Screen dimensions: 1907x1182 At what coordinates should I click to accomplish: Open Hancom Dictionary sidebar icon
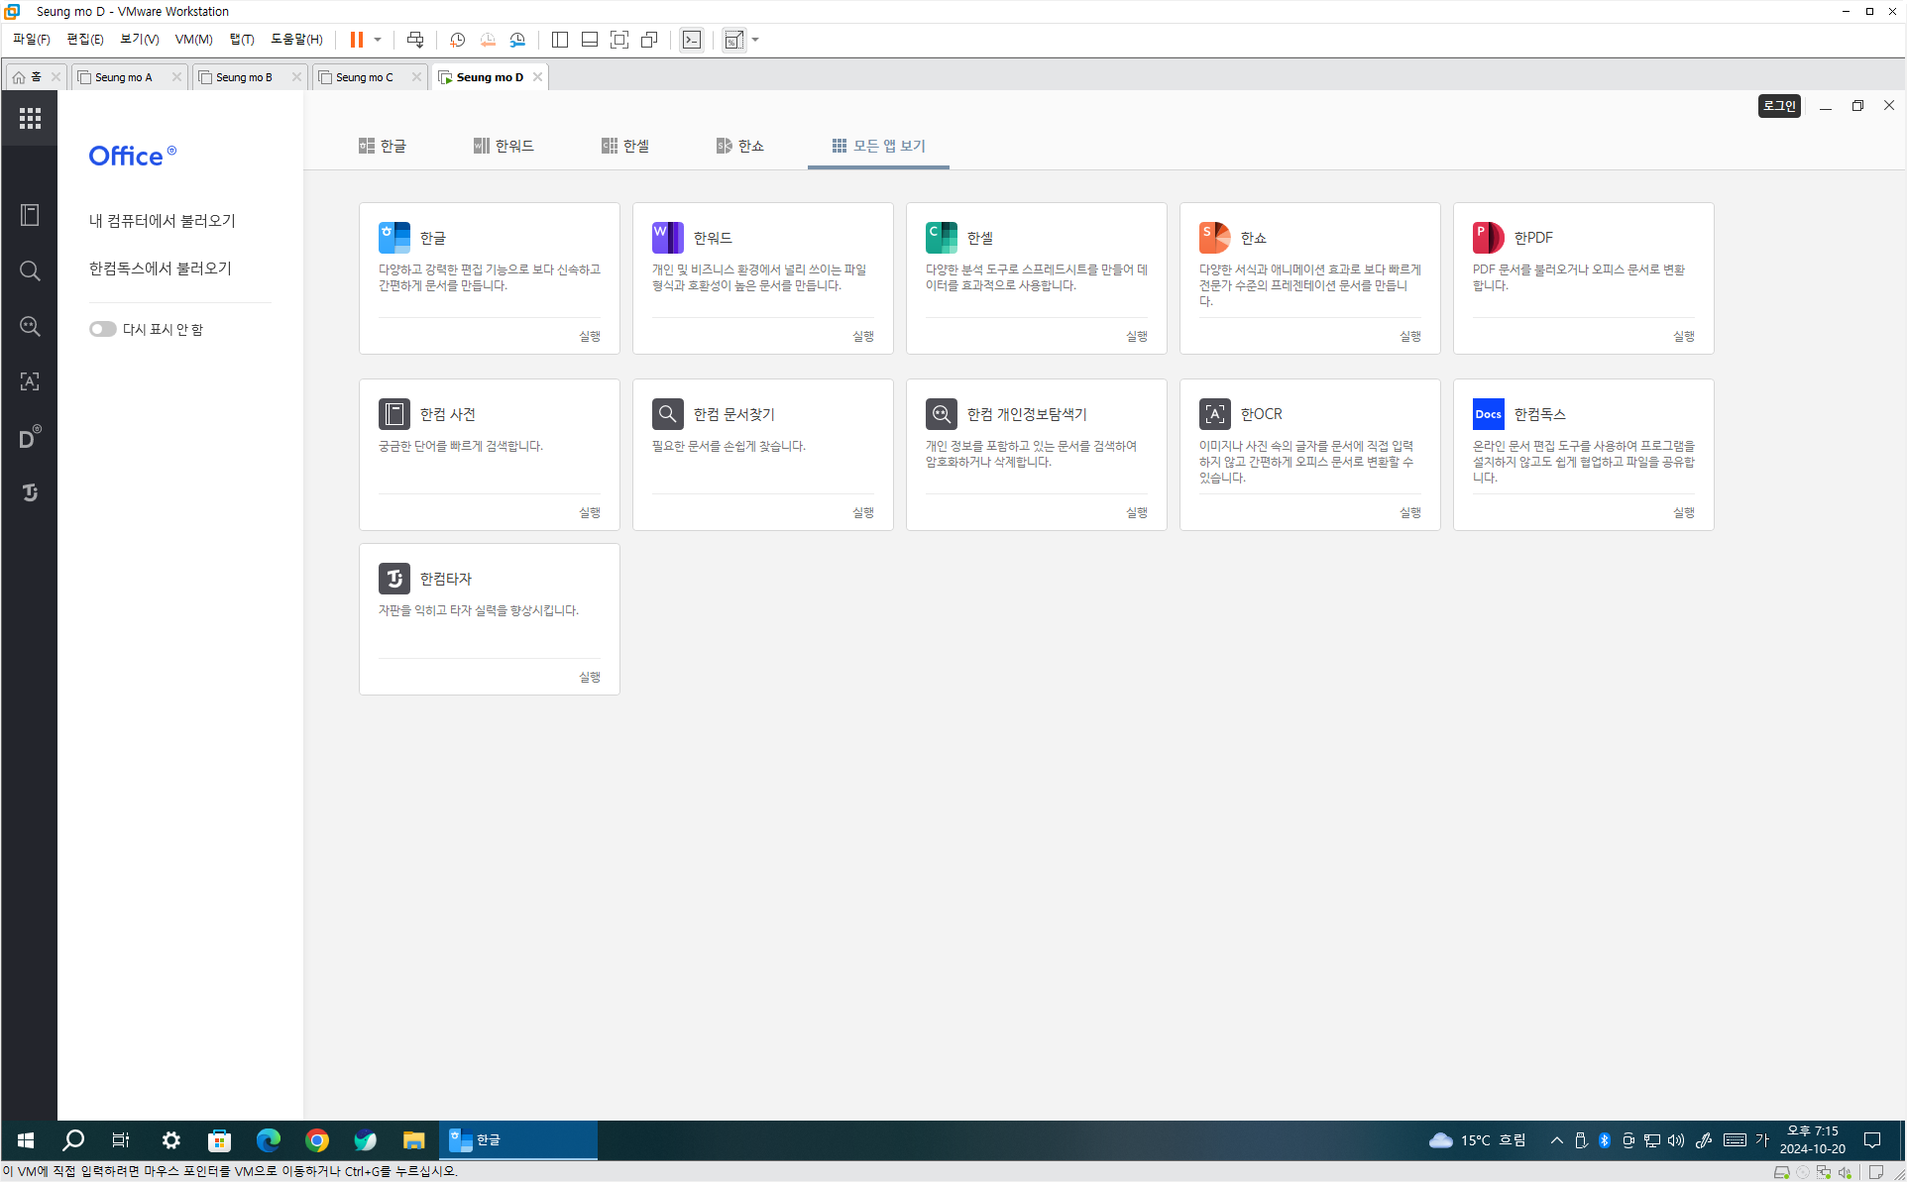click(30, 215)
